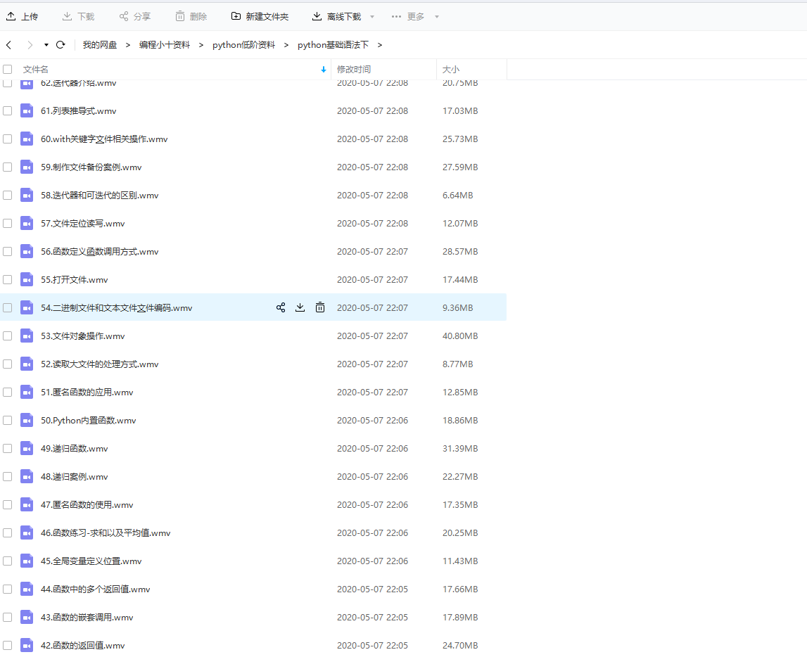Viewport: 807px width, 657px height.
Task: Click video icon of 44.函数中的多个返回值.wmv
Action: click(x=27, y=589)
